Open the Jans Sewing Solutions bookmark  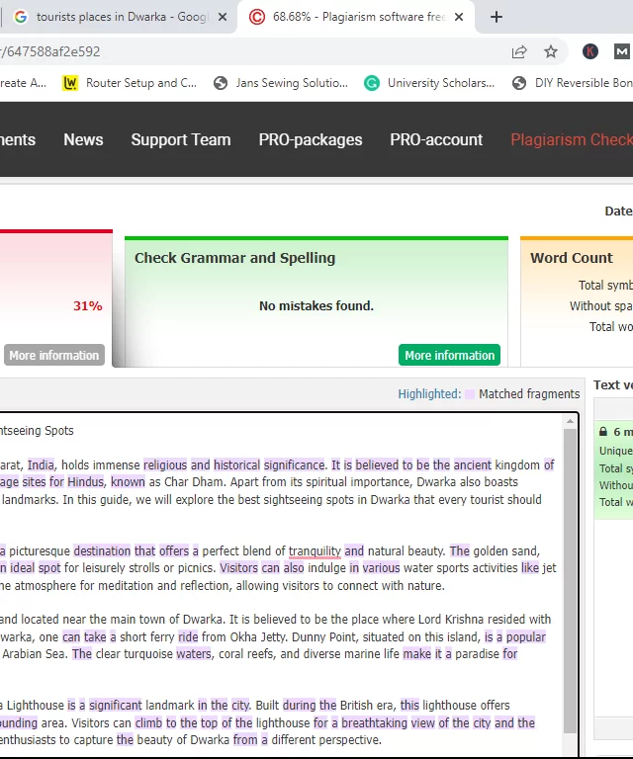coord(281,83)
